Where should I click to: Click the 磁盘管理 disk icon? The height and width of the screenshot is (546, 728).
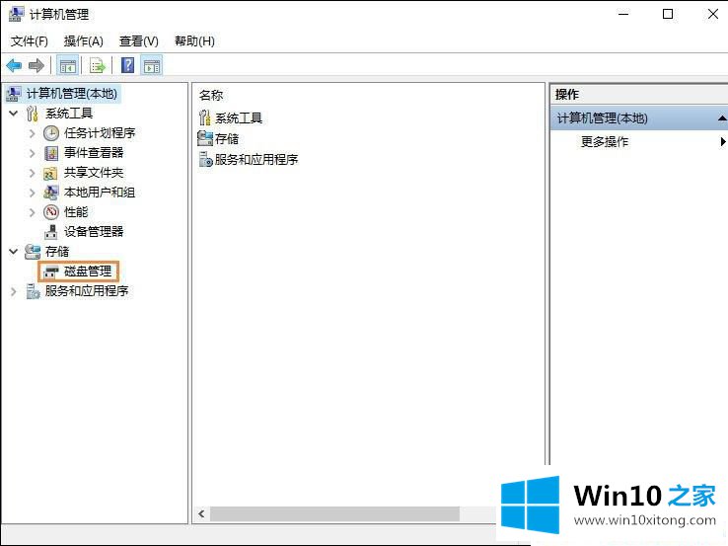click(x=51, y=272)
